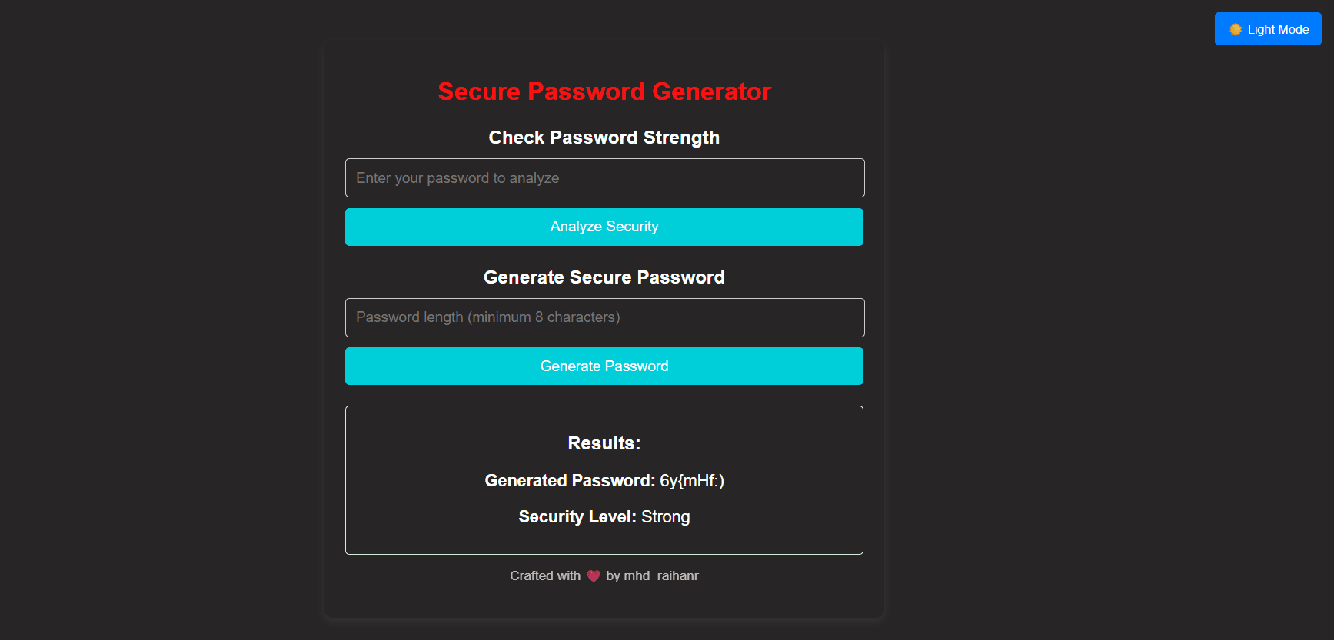Click the placeholder text Password length minimum 8 characters
Viewport: 1334px width, 640px height.
point(487,317)
